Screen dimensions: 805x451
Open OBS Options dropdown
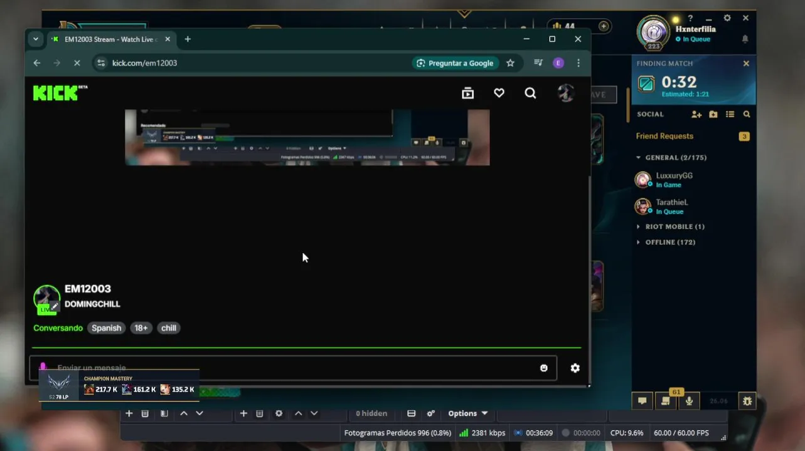point(467,413)
